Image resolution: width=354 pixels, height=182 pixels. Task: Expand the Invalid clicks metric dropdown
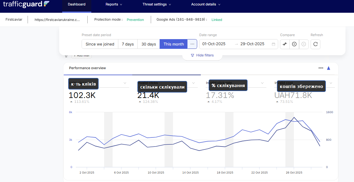tap(194, 83)
